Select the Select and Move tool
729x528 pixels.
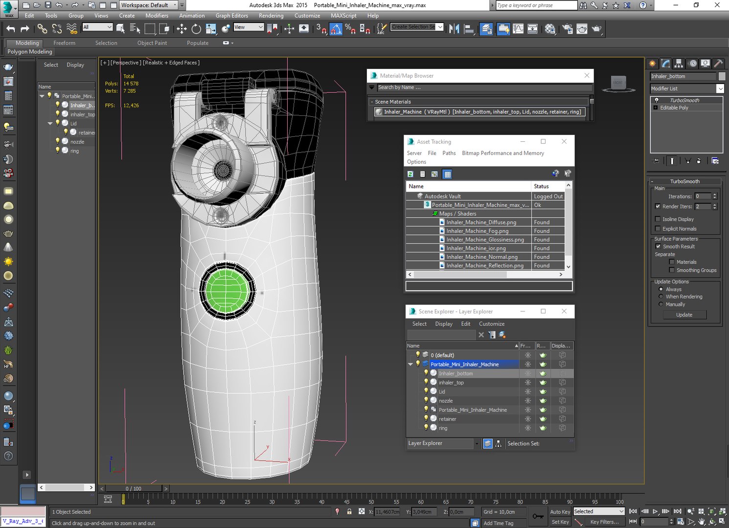[182, 29]
